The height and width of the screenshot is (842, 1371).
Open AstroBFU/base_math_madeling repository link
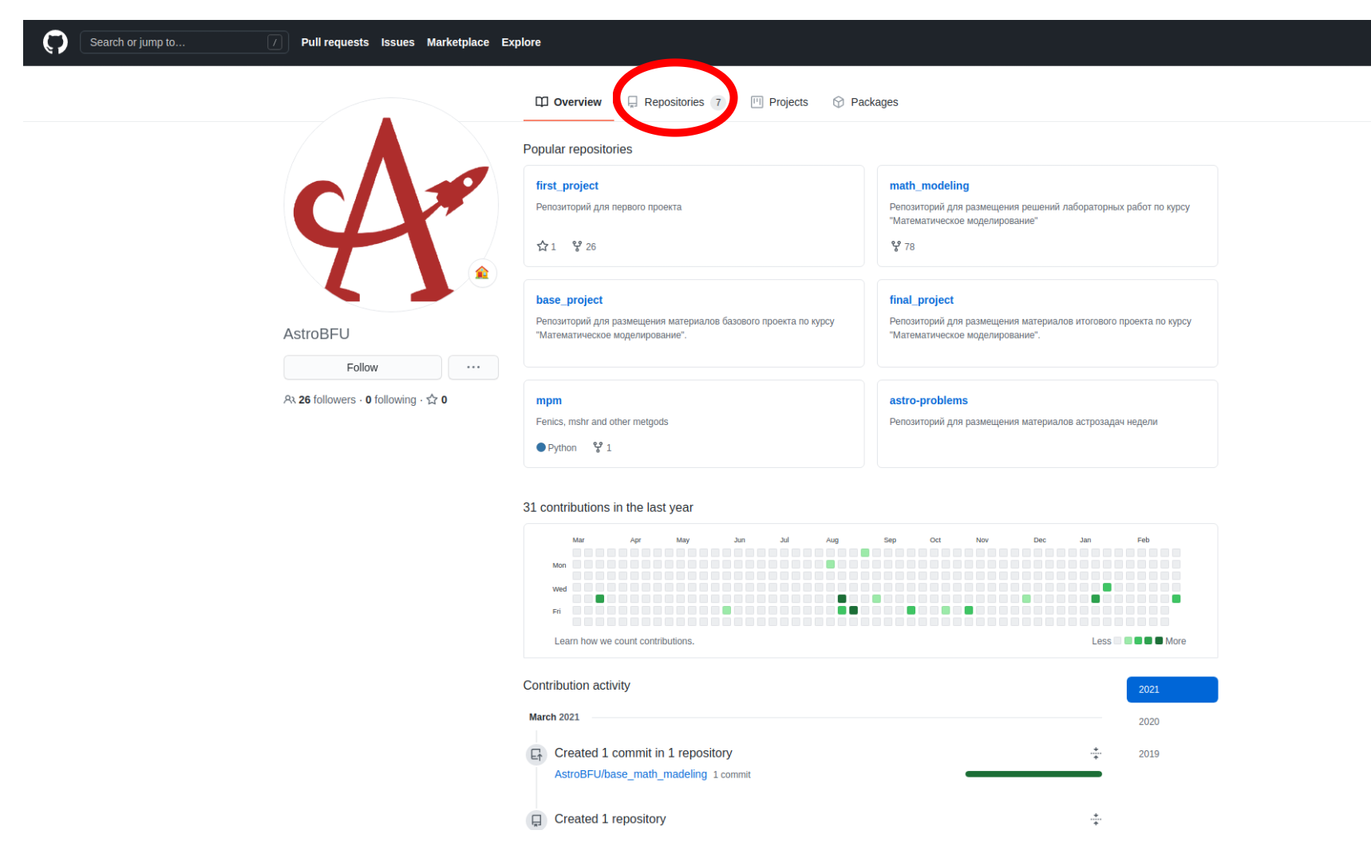tap(630, 774)
